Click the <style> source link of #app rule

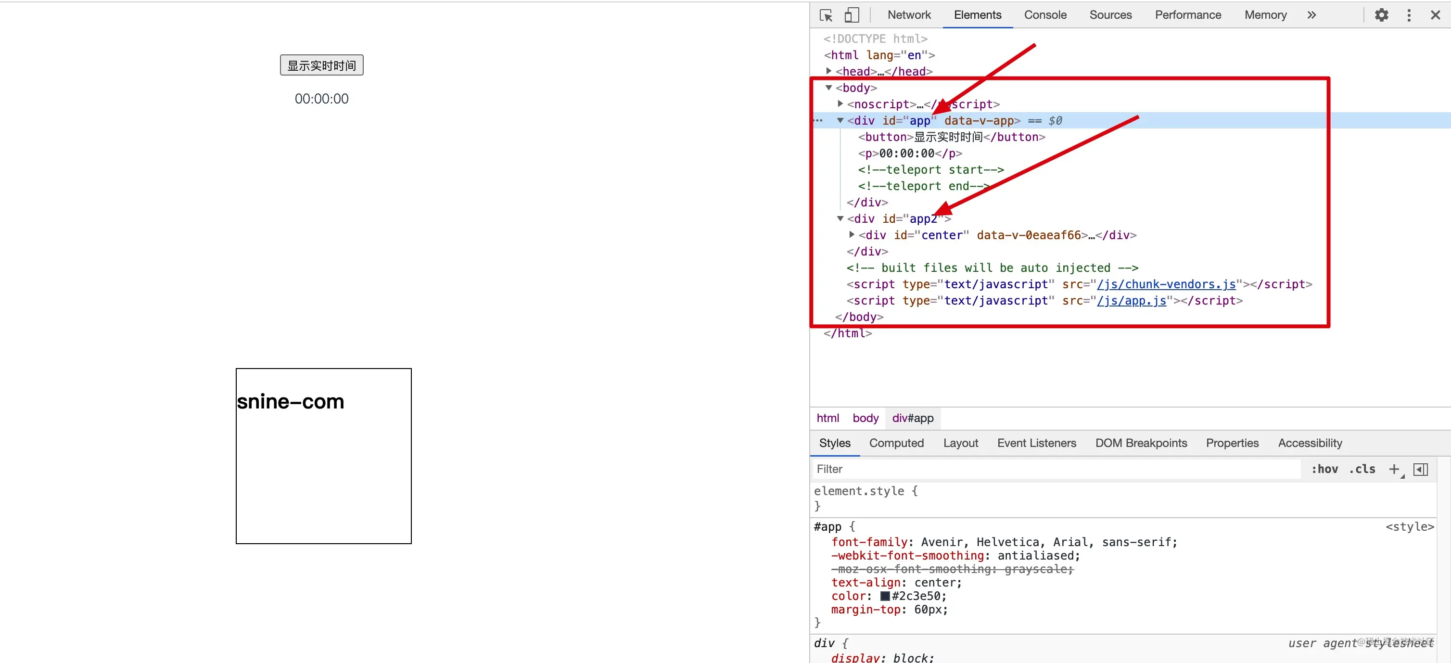point(1409,527)
